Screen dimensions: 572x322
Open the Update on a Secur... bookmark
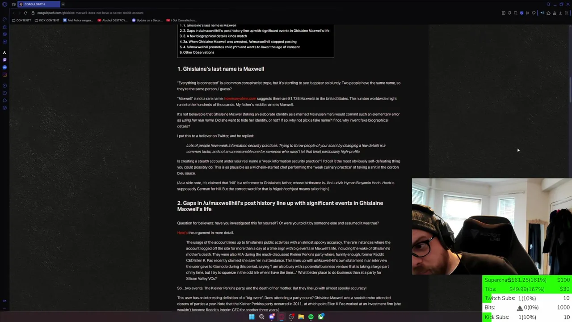coord(147,20)
